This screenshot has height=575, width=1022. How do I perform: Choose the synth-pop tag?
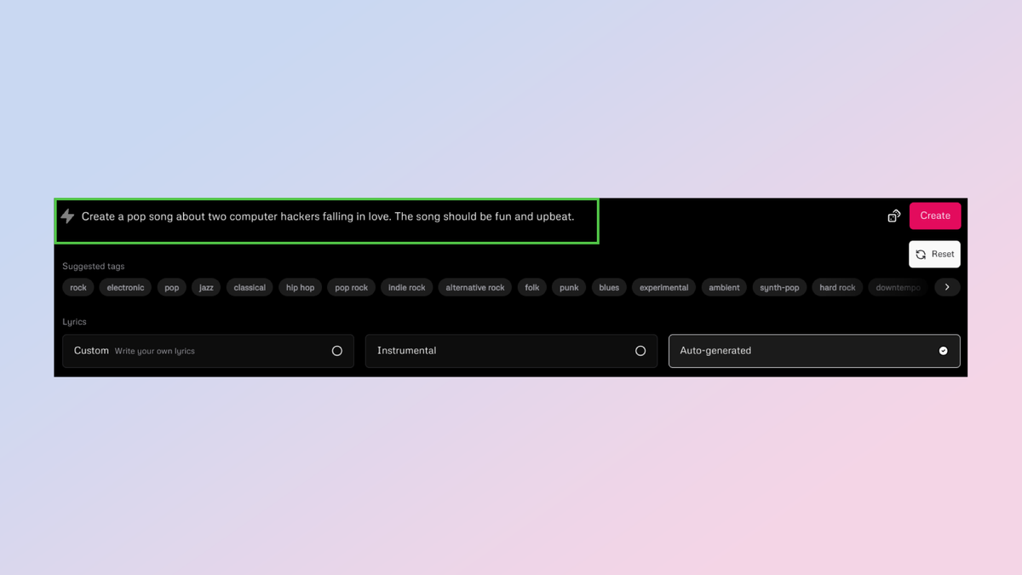(x=779, y=287)
